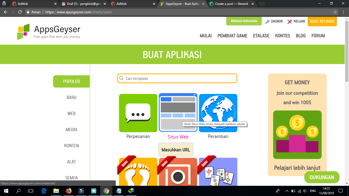349x196 pixels.
Task: Choose the Peramban globe template
Action: pyautogui.click(x=218, y=113)
